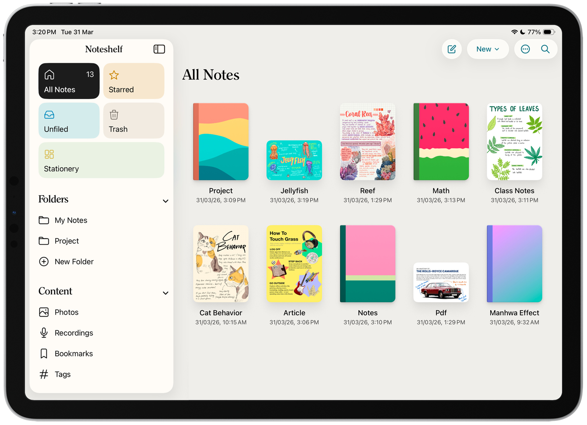Viewport: 587px width, 425px height.
Task: Open Bookmarks content list
Action: coord(101,354)
